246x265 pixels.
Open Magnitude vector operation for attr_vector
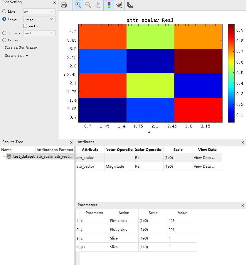[119, 167]
